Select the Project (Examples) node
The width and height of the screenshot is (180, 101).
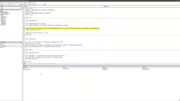click(4, 12)
